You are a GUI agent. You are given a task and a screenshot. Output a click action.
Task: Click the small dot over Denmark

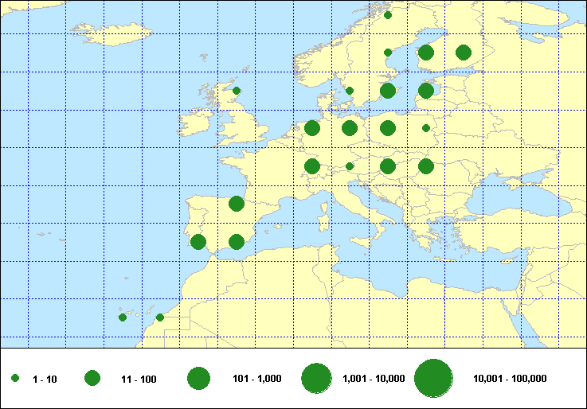350,91
